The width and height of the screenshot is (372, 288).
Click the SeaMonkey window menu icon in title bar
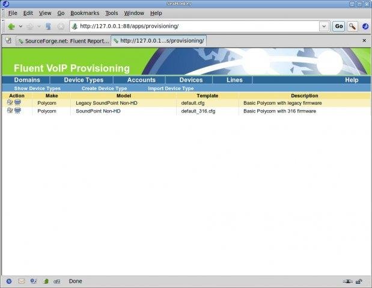tap(5, 4)
